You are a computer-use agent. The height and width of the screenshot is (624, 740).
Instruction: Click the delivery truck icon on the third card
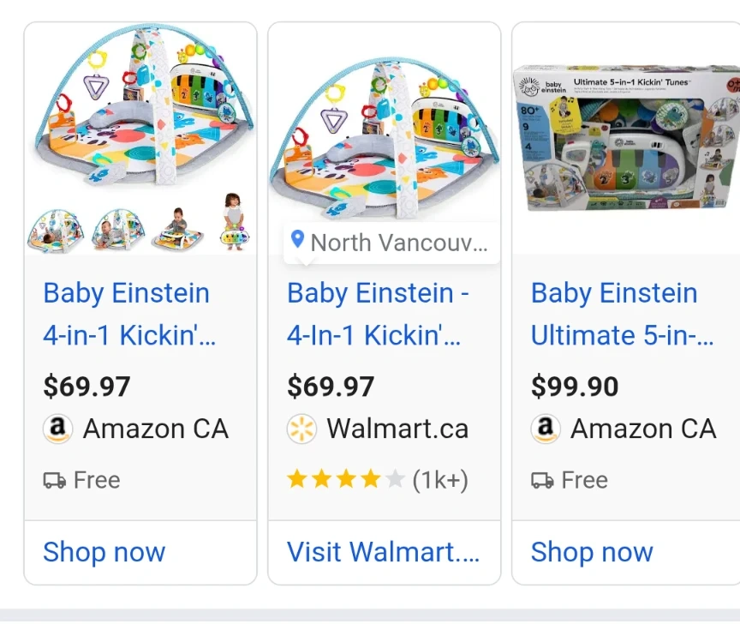(542, 480)
